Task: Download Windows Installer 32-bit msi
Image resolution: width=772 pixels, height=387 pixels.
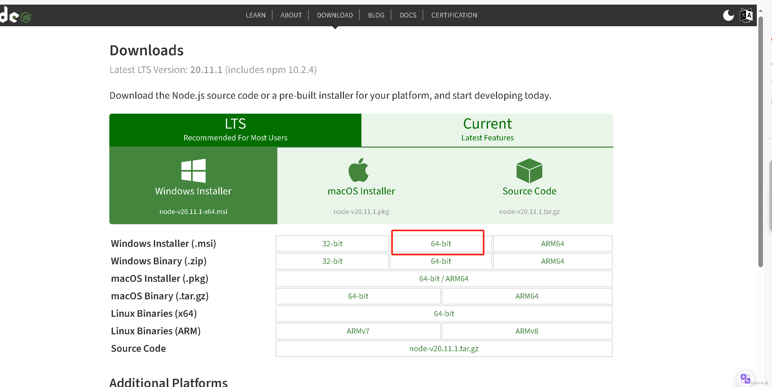Action: [332, 244]
